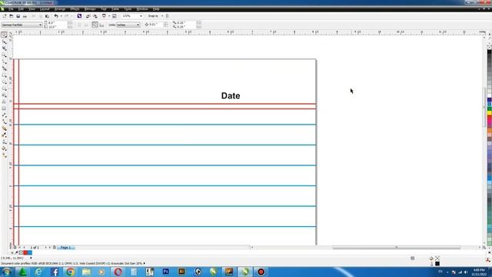Click the Save icon
Screen dimensions: 492x277
(x=18, y=16)
